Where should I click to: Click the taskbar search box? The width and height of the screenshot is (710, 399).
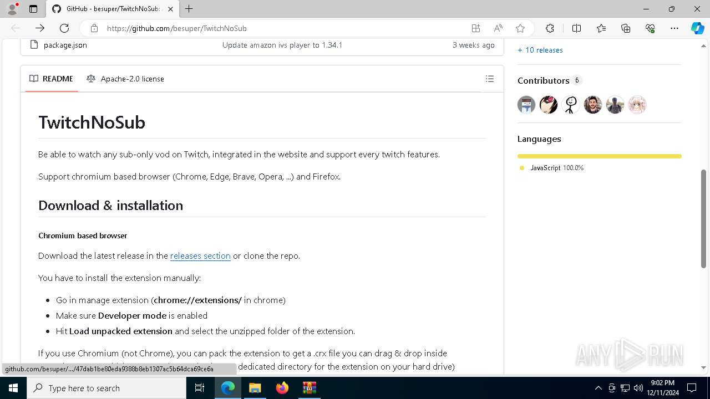tap(106, 388)
